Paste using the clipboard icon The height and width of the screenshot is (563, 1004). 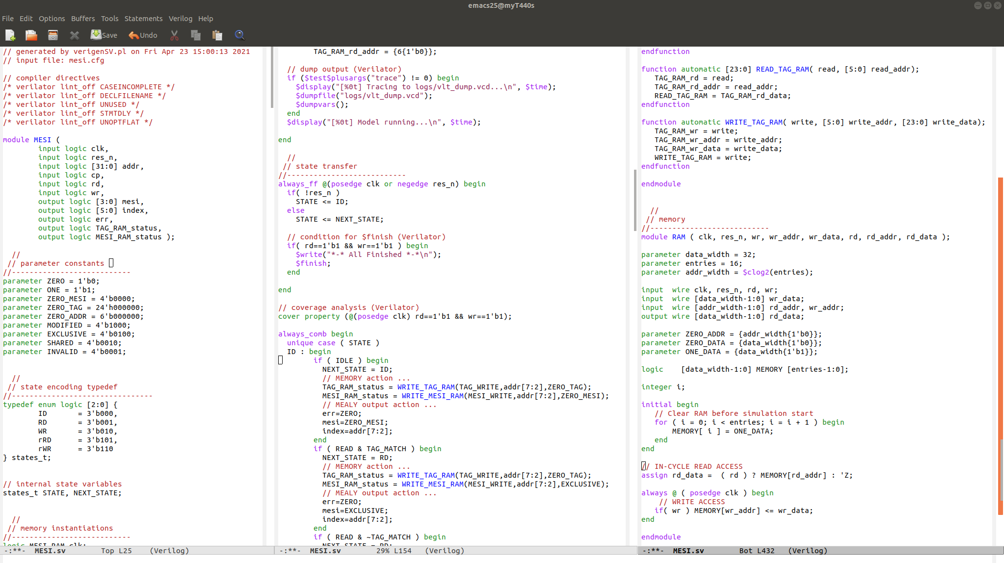coord(217,35)
